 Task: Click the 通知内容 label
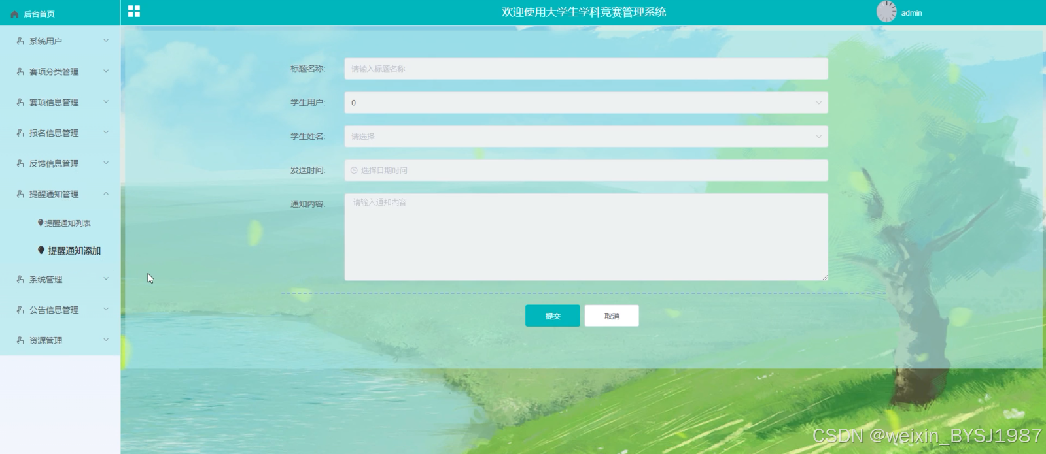pos(307,204)
